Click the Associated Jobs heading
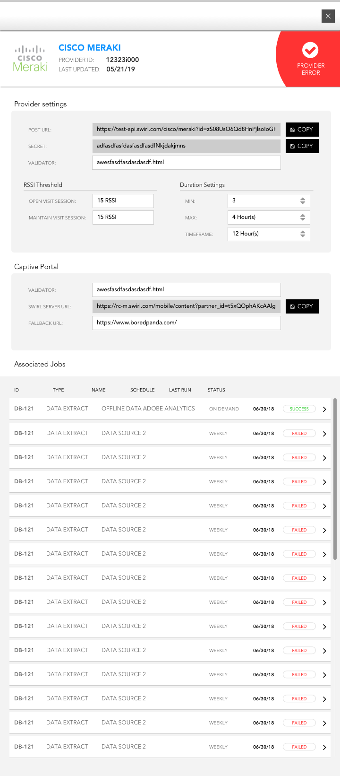This screenshot has width=340, height=776. point(40,364)
